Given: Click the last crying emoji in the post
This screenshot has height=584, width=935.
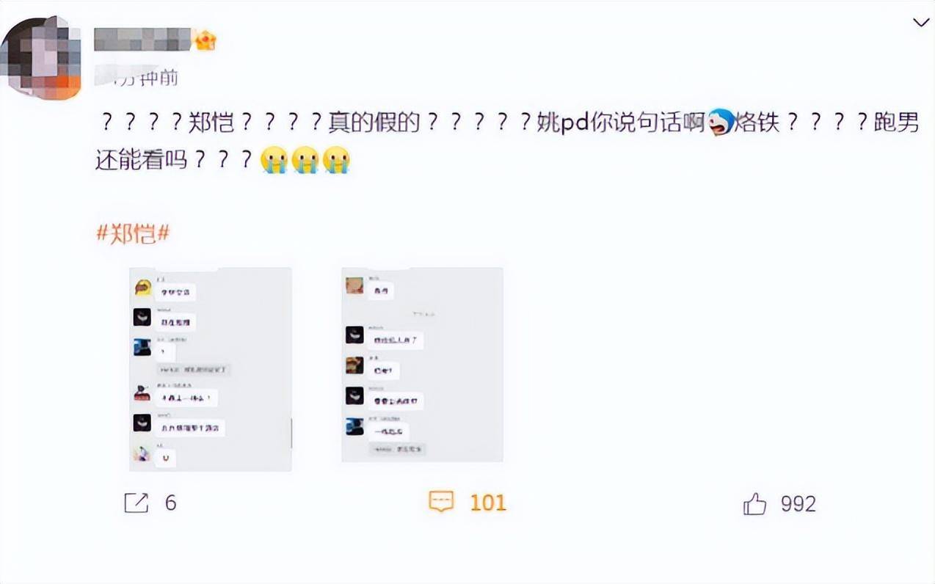Looking at the screenshot, I should (337, 160).
